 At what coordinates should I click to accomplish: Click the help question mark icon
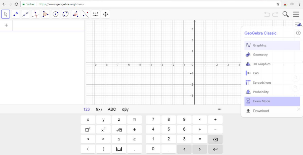(298, 33)
